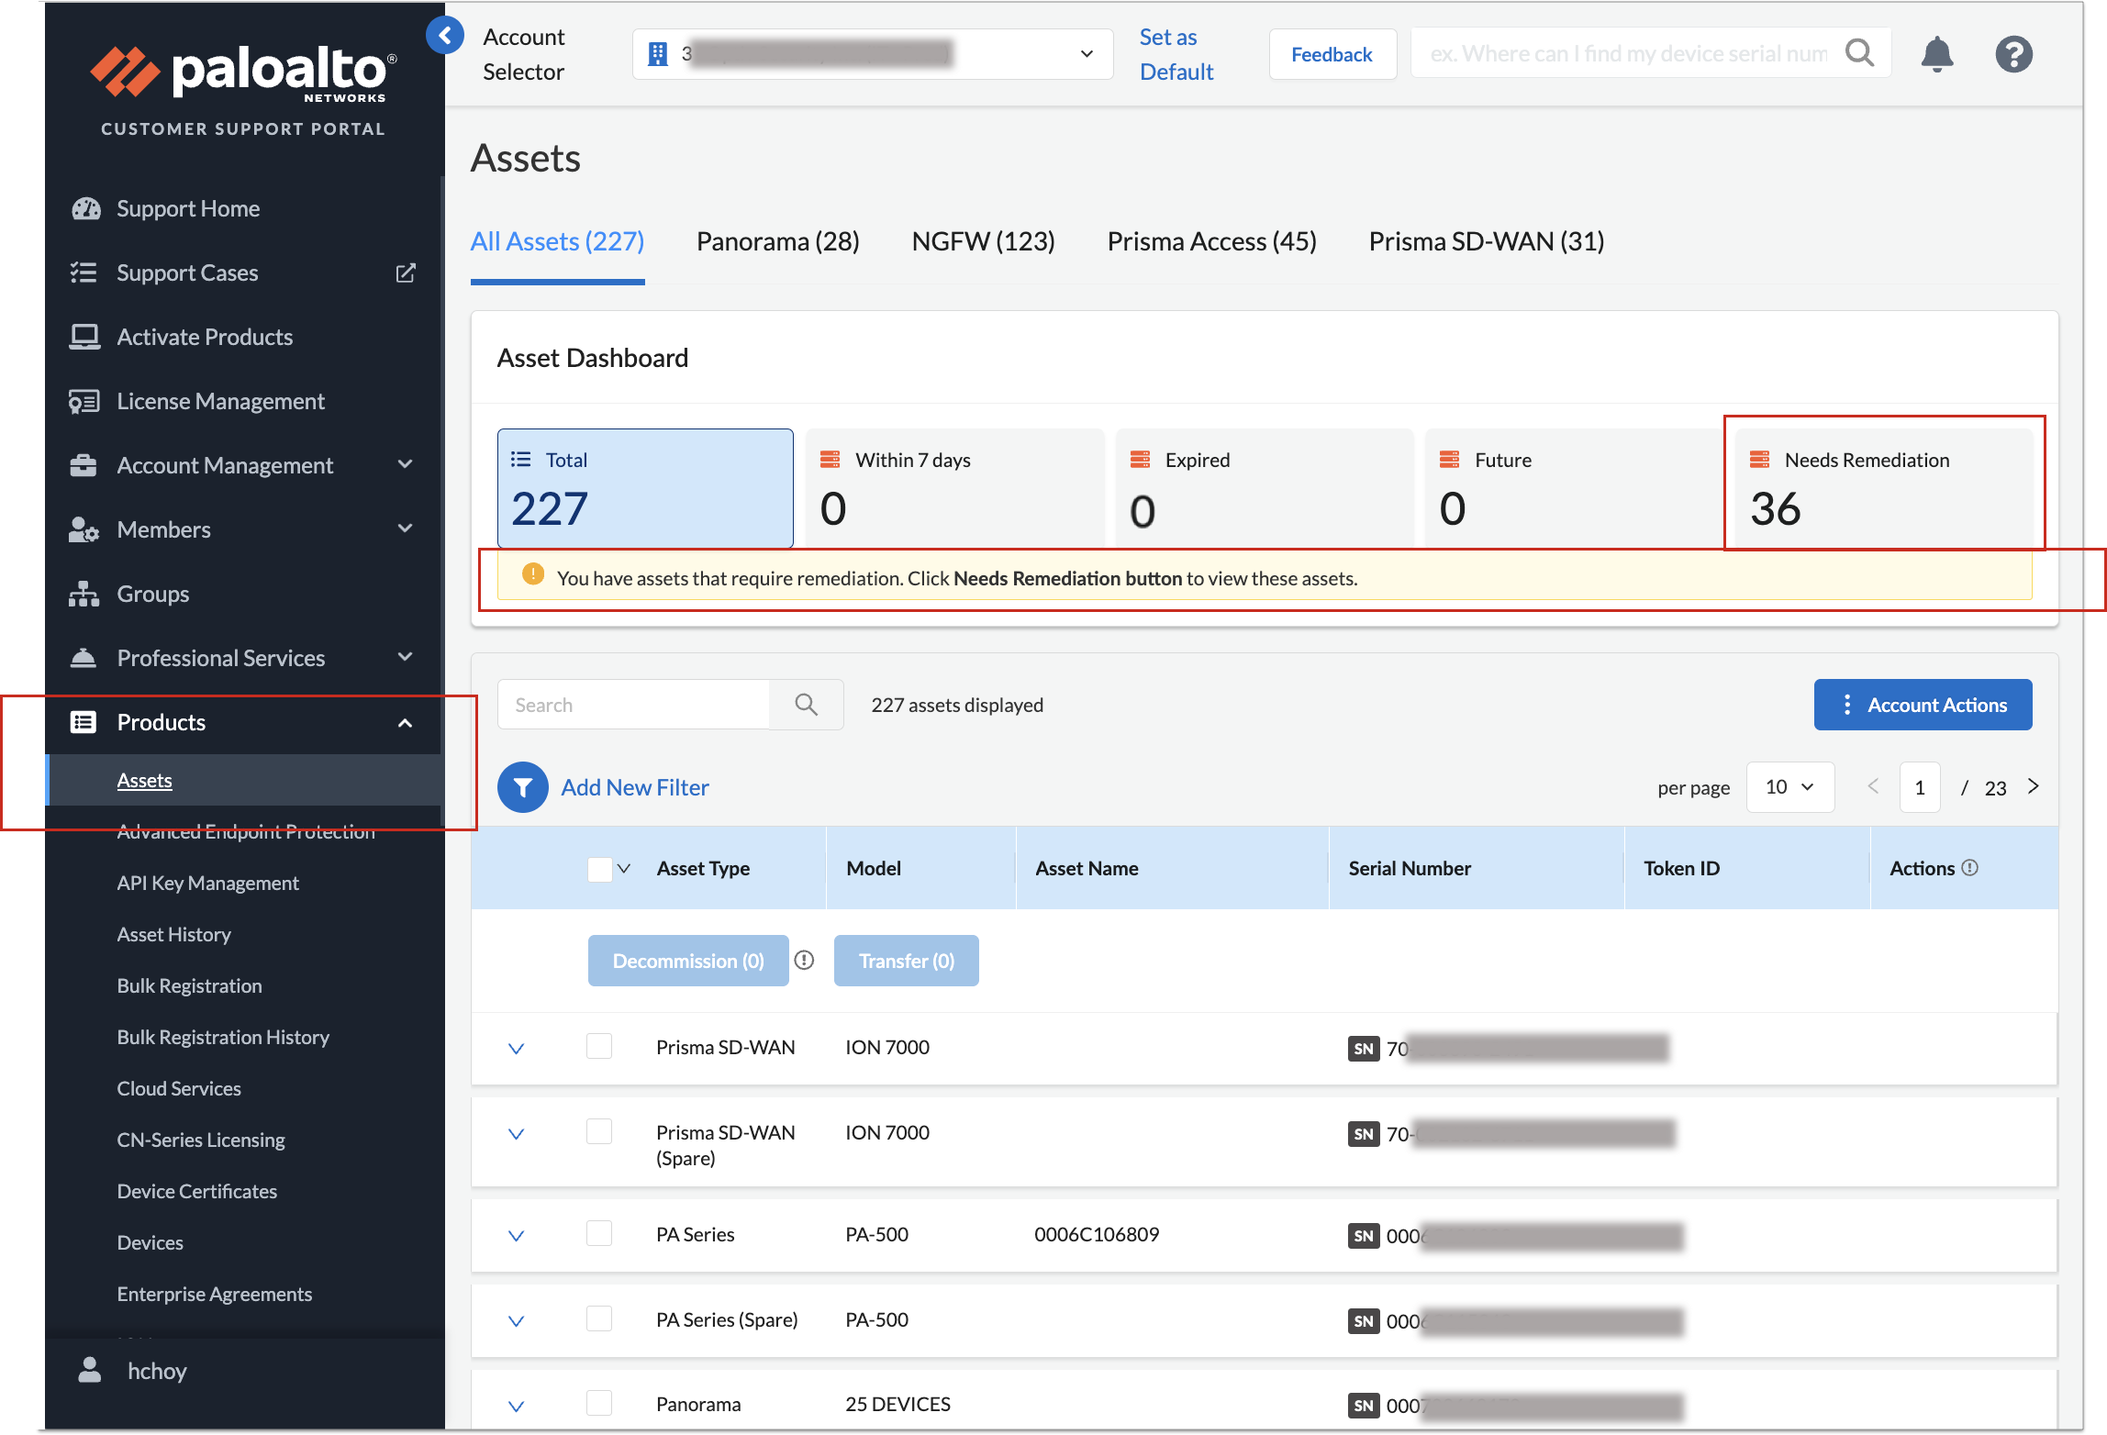2107x1435 pixels.
Task: Click the Actions column info icon
Action: point(1969,868)
